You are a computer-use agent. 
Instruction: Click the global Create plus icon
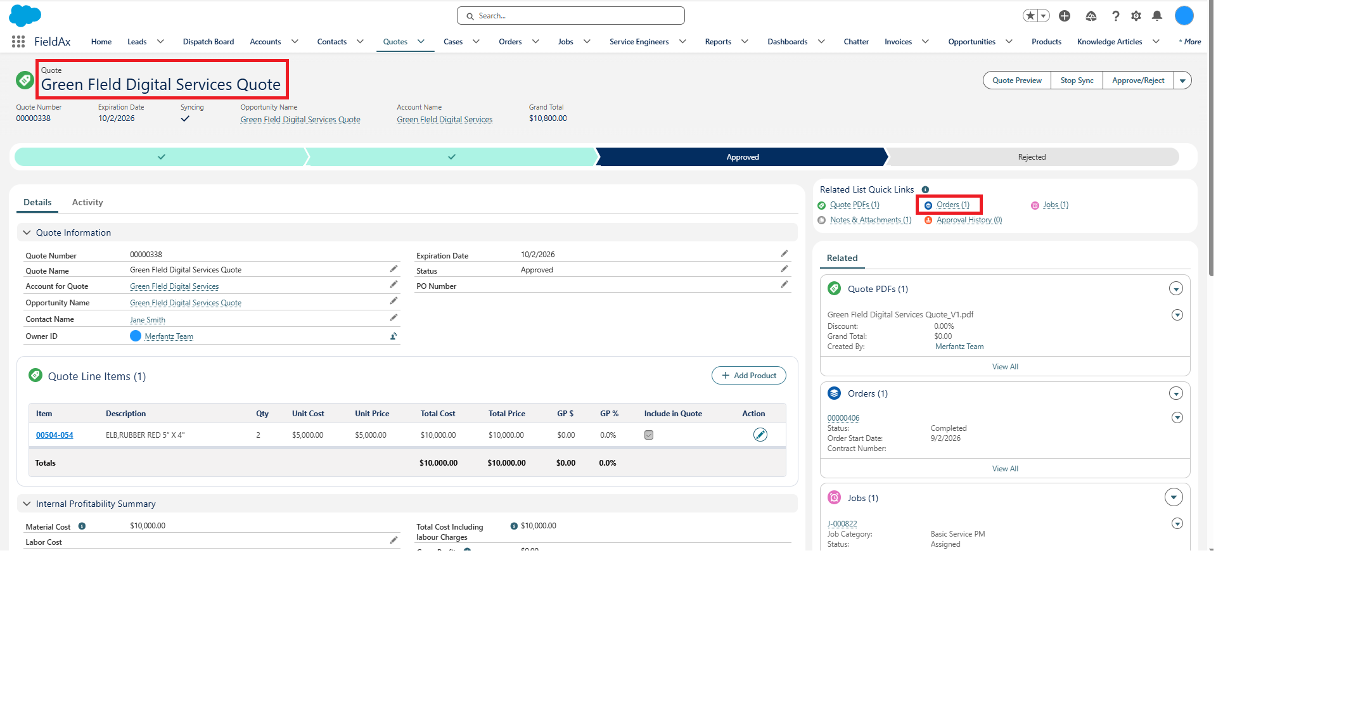click(x=1065, y=16)
